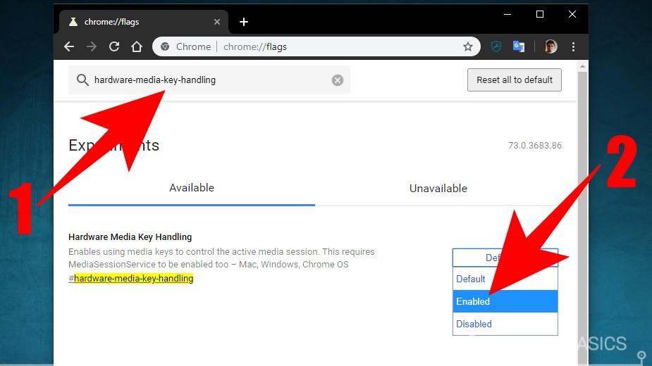This screenshot has height=366, width=652.
Task: Minimize the Chrome window
Action: pos(508,14)
